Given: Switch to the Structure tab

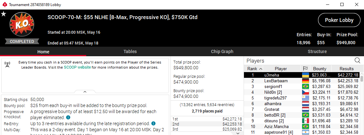Looking at the screenshot, I should 317,51.
